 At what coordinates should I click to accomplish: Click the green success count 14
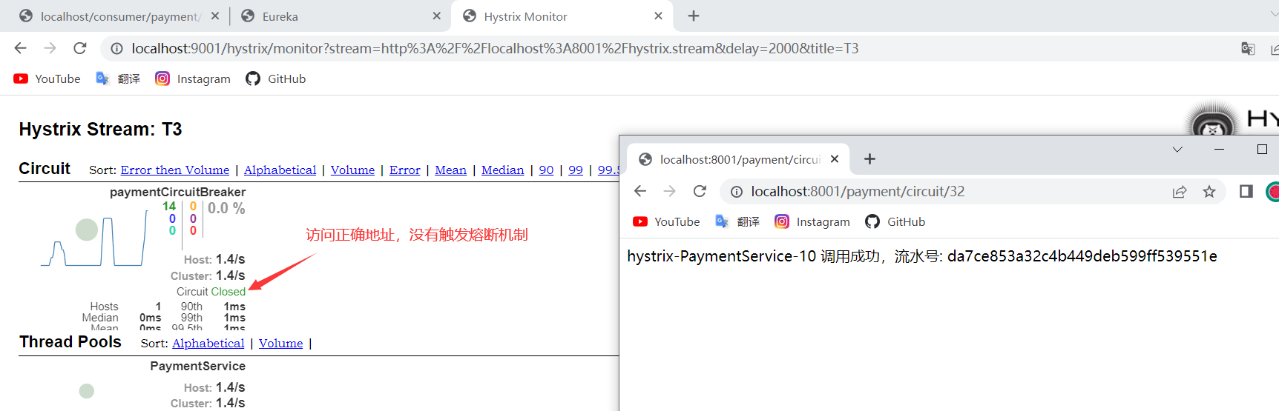click(169, 207)
